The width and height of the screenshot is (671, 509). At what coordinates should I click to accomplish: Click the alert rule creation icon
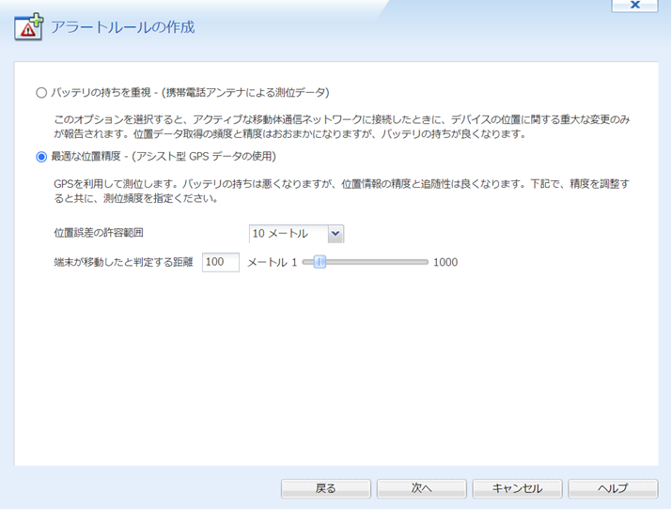(x=29, y=27)
